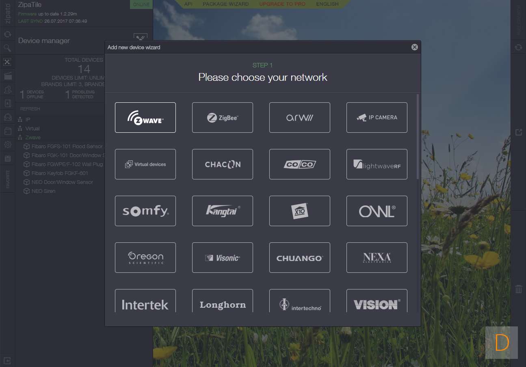Pick the NEXA brand tile
Viewport: 526px width, 367px height.
coord(377,257)
